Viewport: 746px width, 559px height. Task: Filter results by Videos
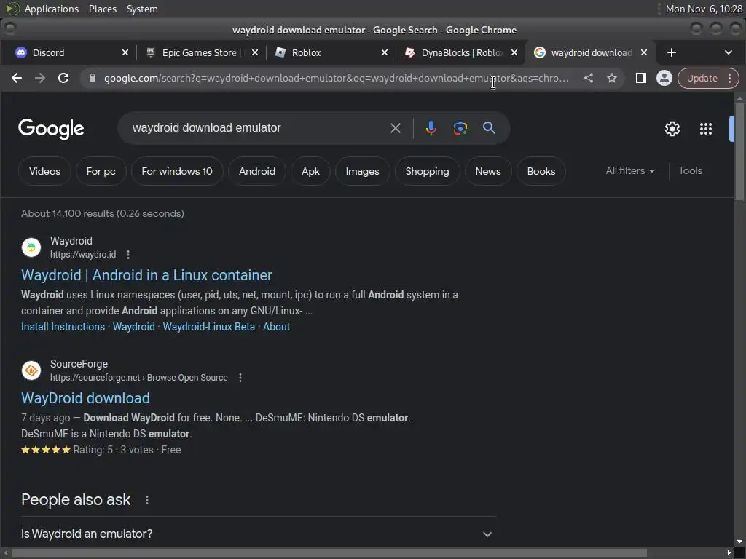click(x=44, y=171)
